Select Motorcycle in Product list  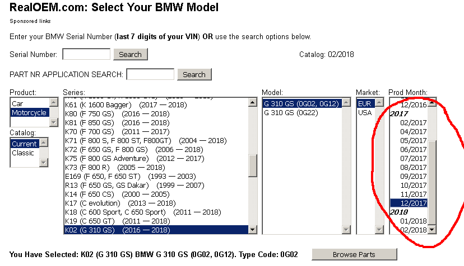30,112
